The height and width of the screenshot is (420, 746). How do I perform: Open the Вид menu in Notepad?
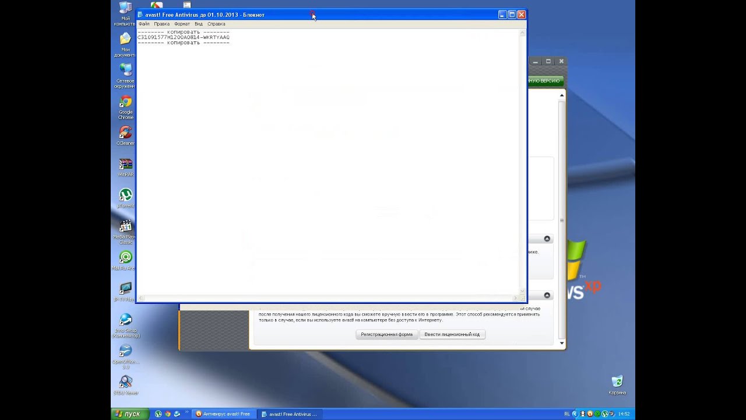[199, 24]
